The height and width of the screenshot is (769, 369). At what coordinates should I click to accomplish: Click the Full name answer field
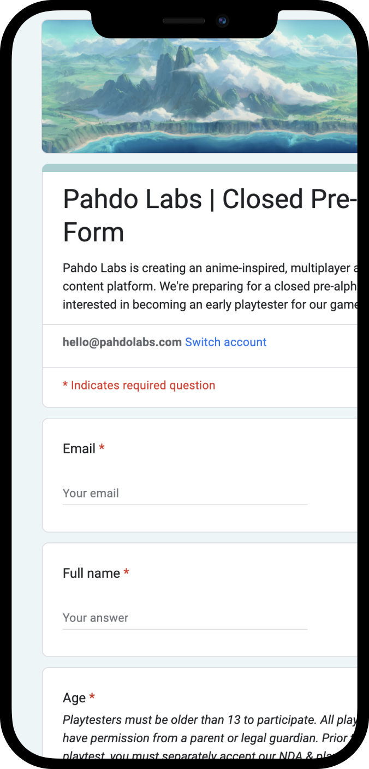184,618
